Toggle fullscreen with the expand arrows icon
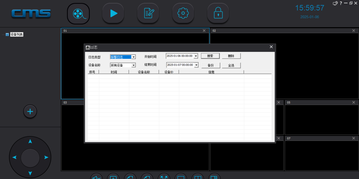359x179 pixels. coord(164,177)
